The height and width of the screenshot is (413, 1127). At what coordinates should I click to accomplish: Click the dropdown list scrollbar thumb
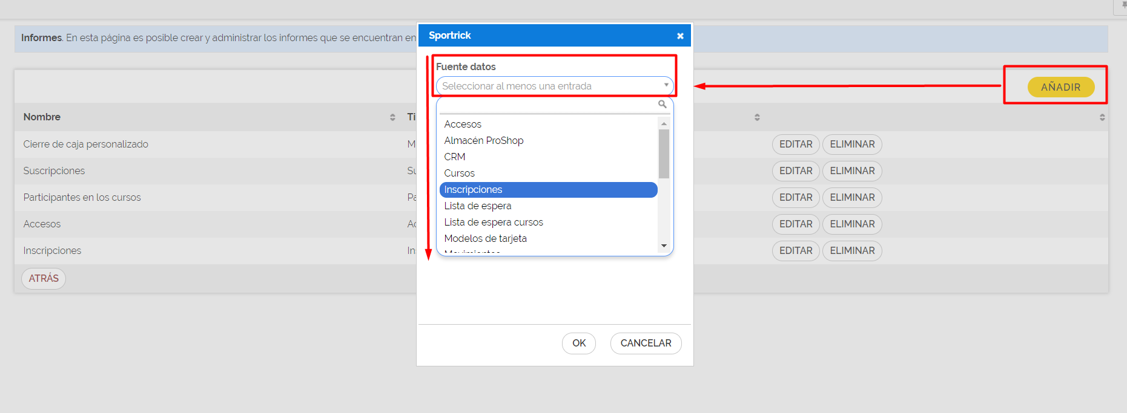point(664,154)
